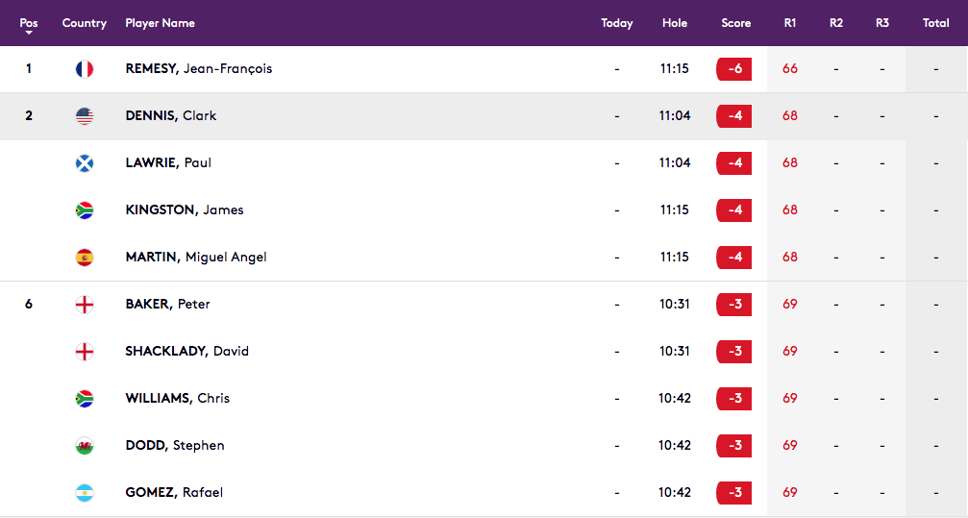Click the Argentina flag icon for Rafael Gomez
The height and width of the screenshot is (518, 968).
[85, 493]
